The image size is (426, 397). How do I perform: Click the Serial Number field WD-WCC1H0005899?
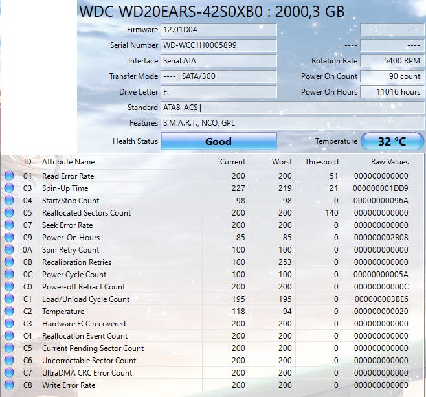(219, 45)
